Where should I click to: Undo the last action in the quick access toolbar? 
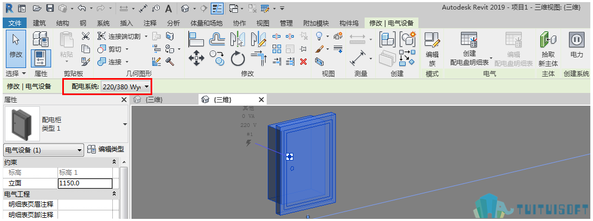coord(83,8)
